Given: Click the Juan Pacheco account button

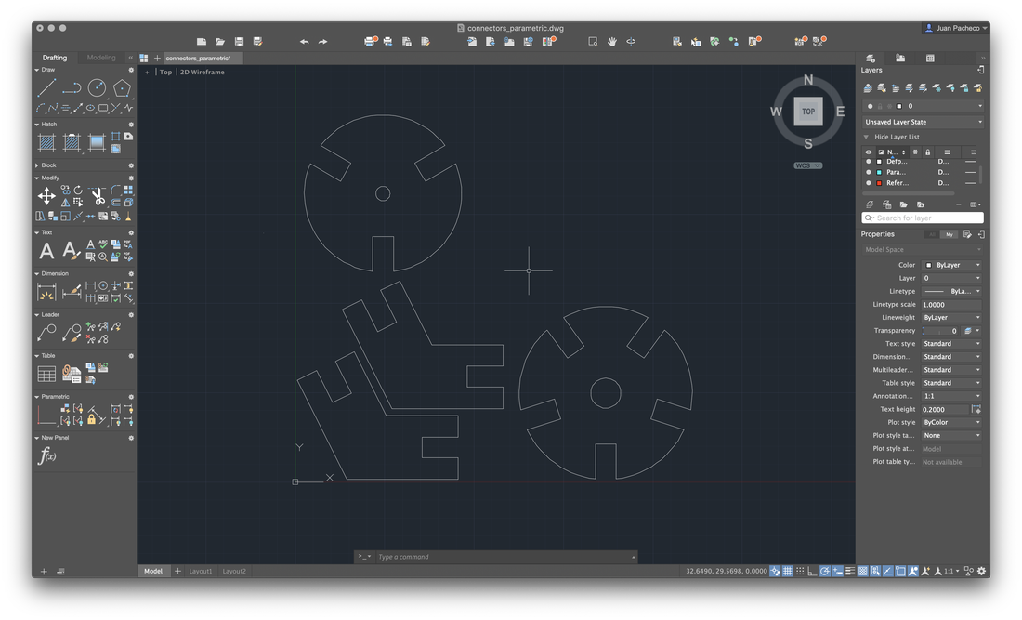Looking at the screenshot, I should point(956,28).
